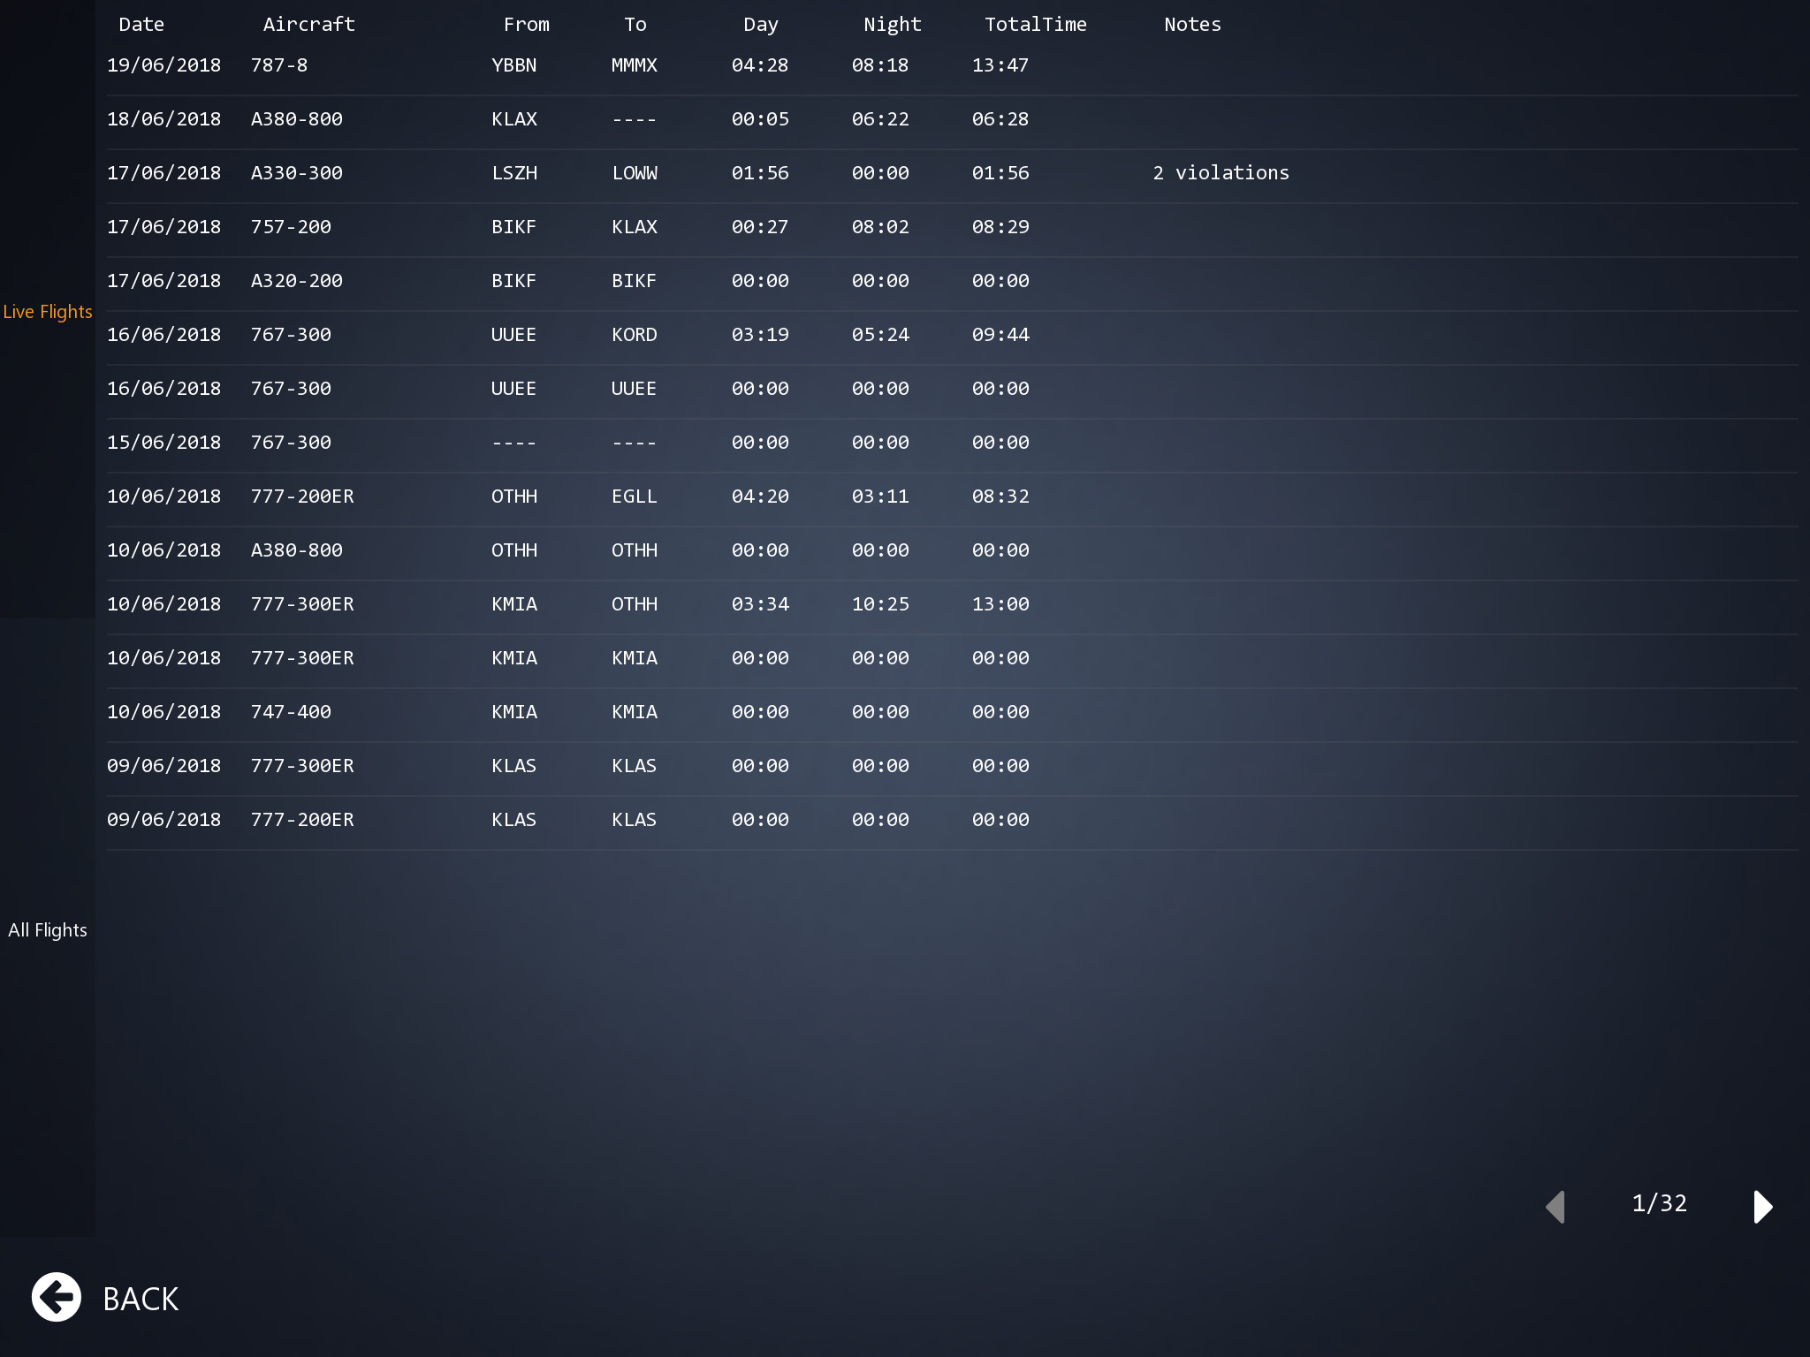Switch to Live Flights tab

[48, 312]
